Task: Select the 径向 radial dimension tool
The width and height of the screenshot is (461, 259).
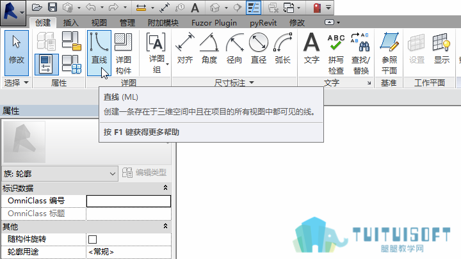Action: pos(234,49)
